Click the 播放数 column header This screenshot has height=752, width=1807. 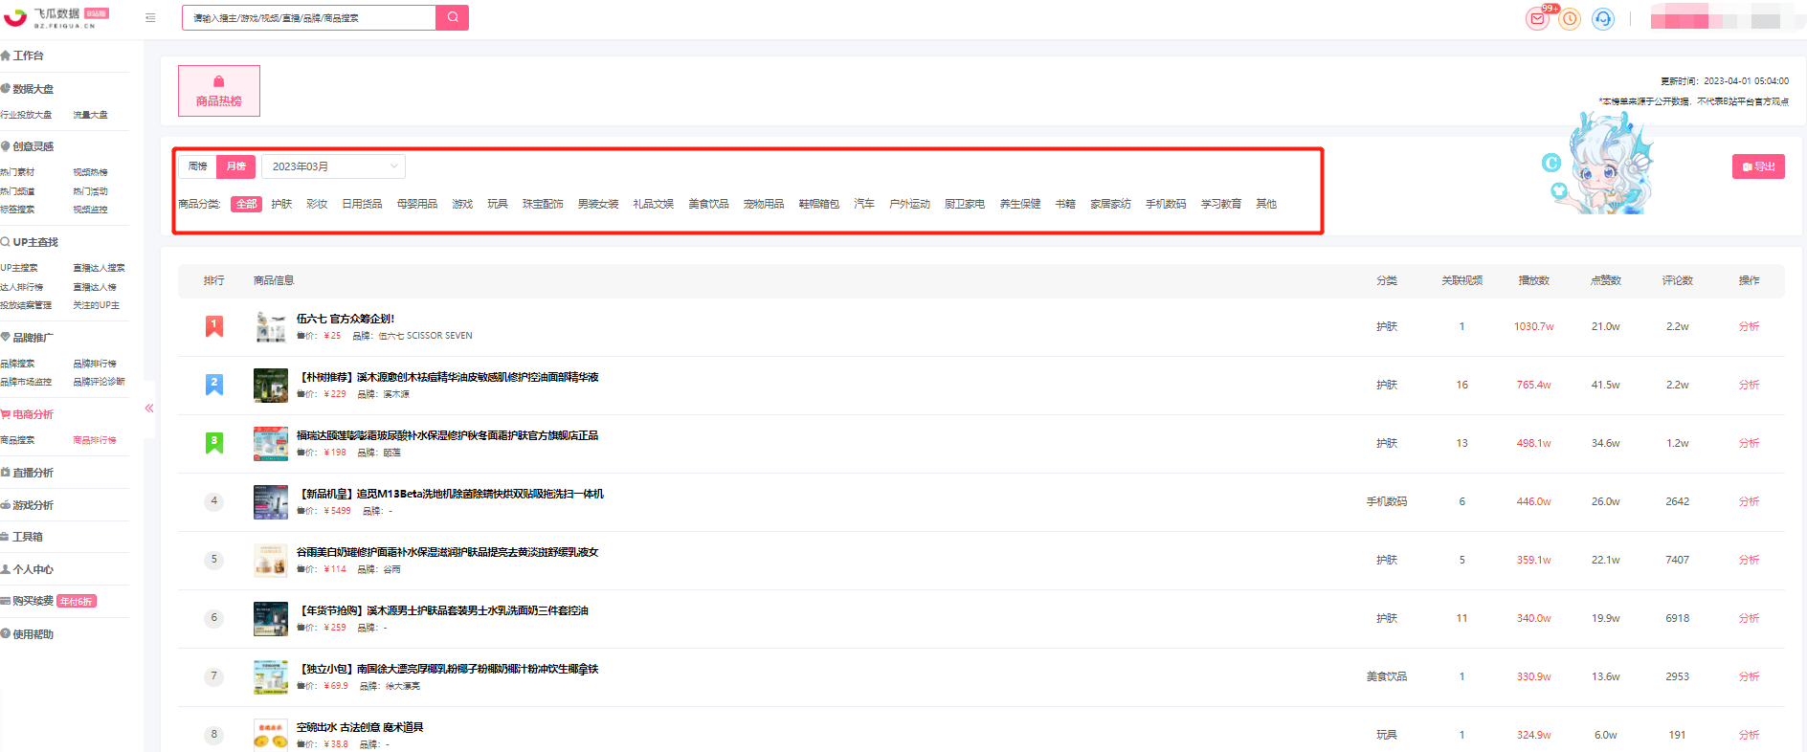click(x=1533, y=280)
